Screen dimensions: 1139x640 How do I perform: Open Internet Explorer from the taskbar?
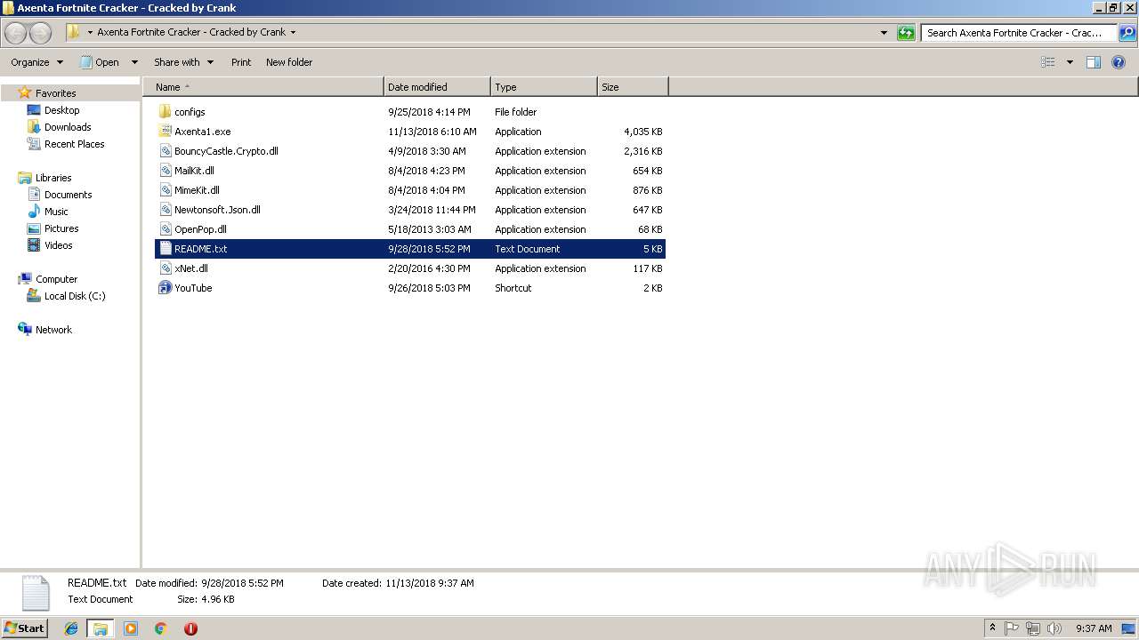pos(71,628)
